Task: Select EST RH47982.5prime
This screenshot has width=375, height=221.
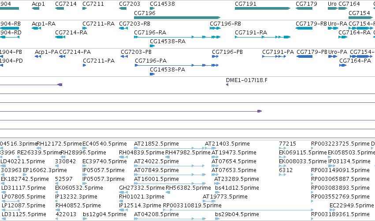Action: (x=188, y=153)
